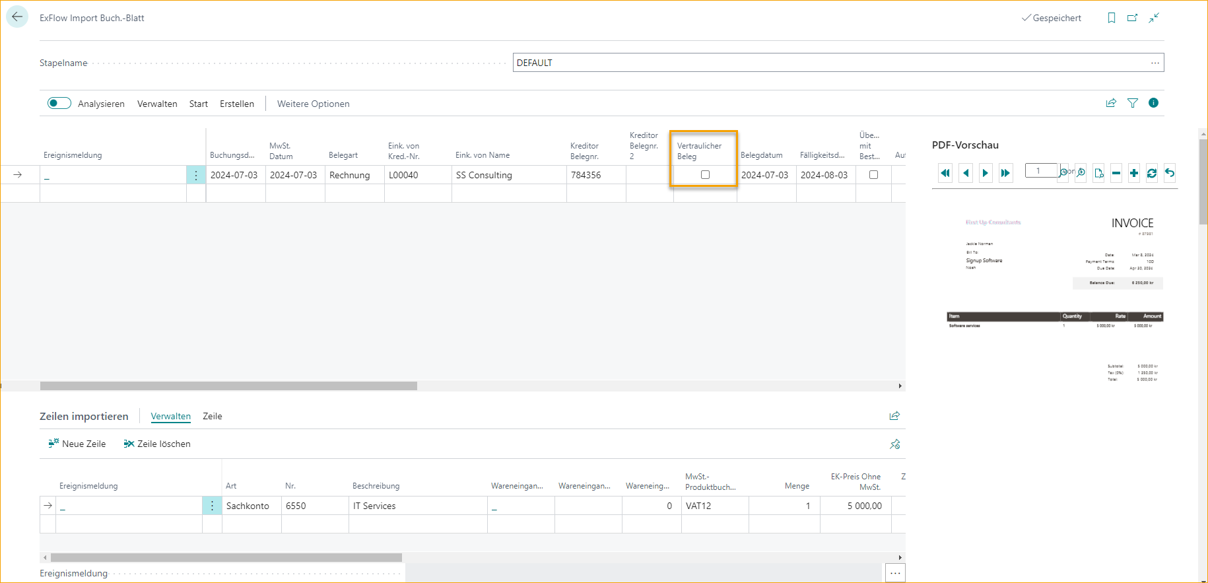Open page in new window
The height and width of the screenshot is (583, 1208).
click(1133, 18)
